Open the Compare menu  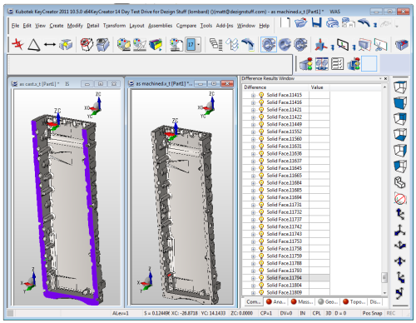(x=186, y=26)
